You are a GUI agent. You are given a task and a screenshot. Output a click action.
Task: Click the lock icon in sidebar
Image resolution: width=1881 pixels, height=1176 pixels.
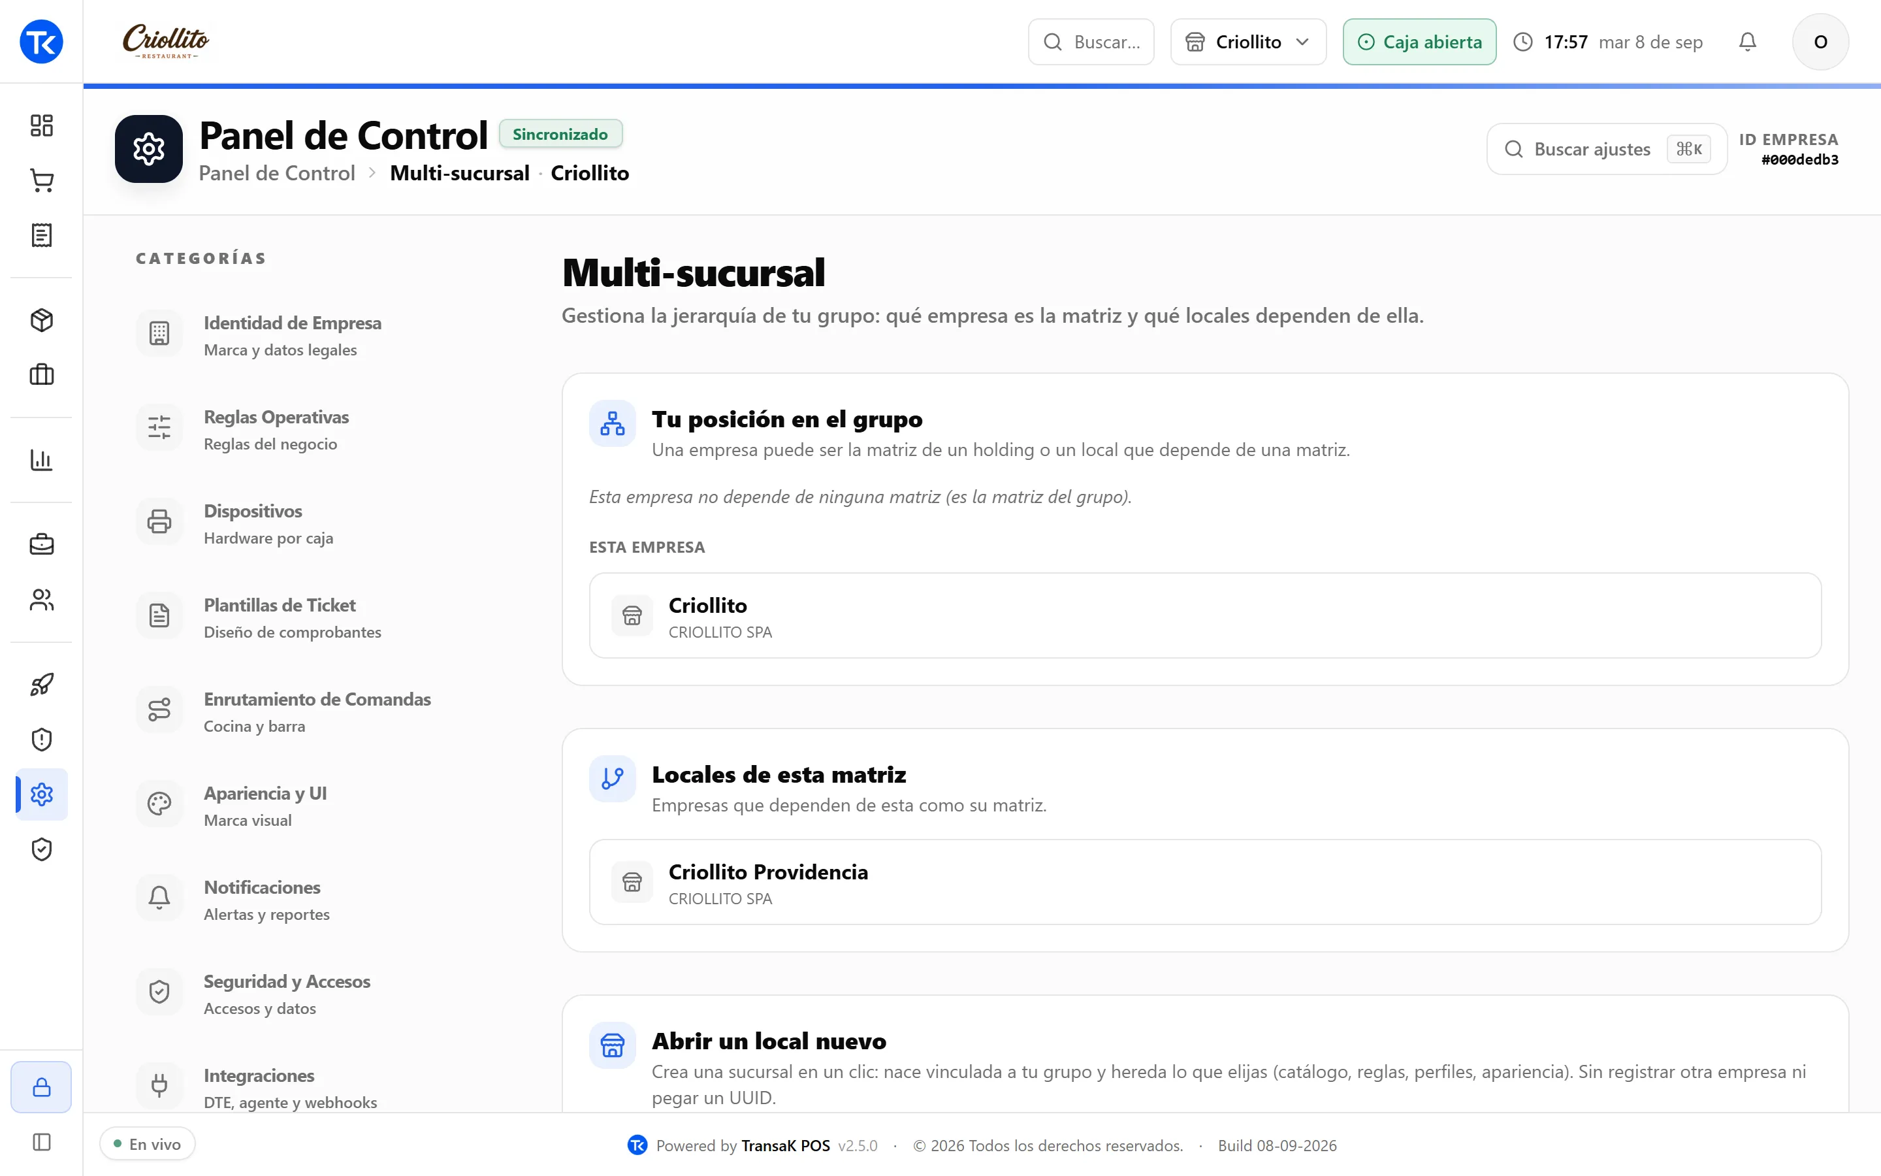point(41,1086)
